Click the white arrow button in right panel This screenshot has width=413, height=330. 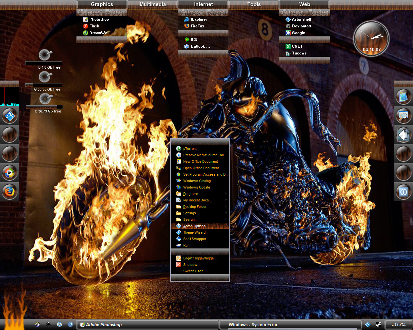[x=404, y=134]
